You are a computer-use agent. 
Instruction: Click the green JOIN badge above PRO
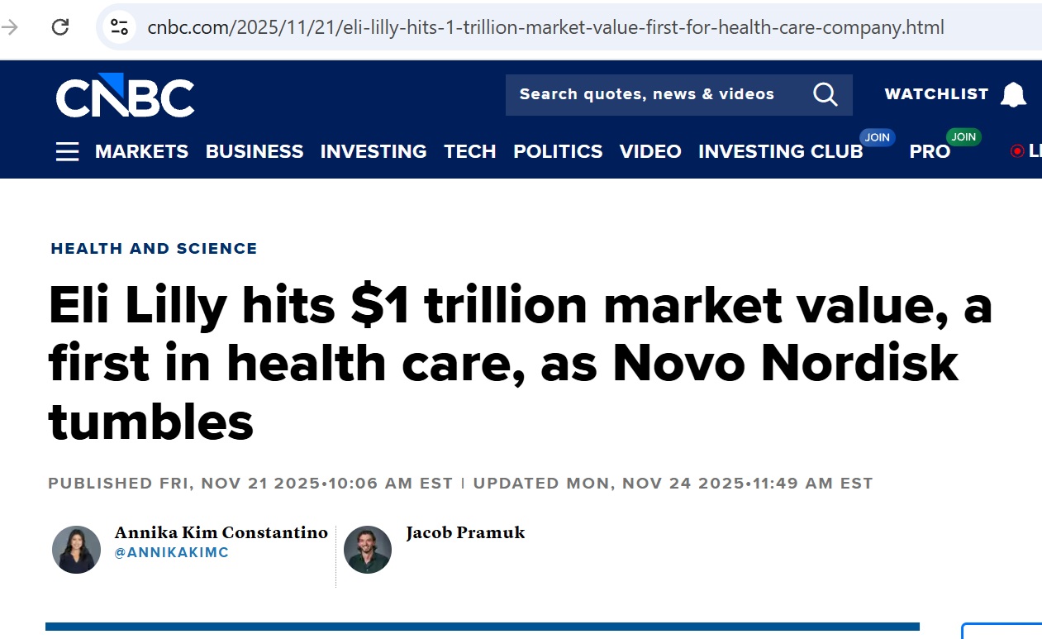pos(963,137)
